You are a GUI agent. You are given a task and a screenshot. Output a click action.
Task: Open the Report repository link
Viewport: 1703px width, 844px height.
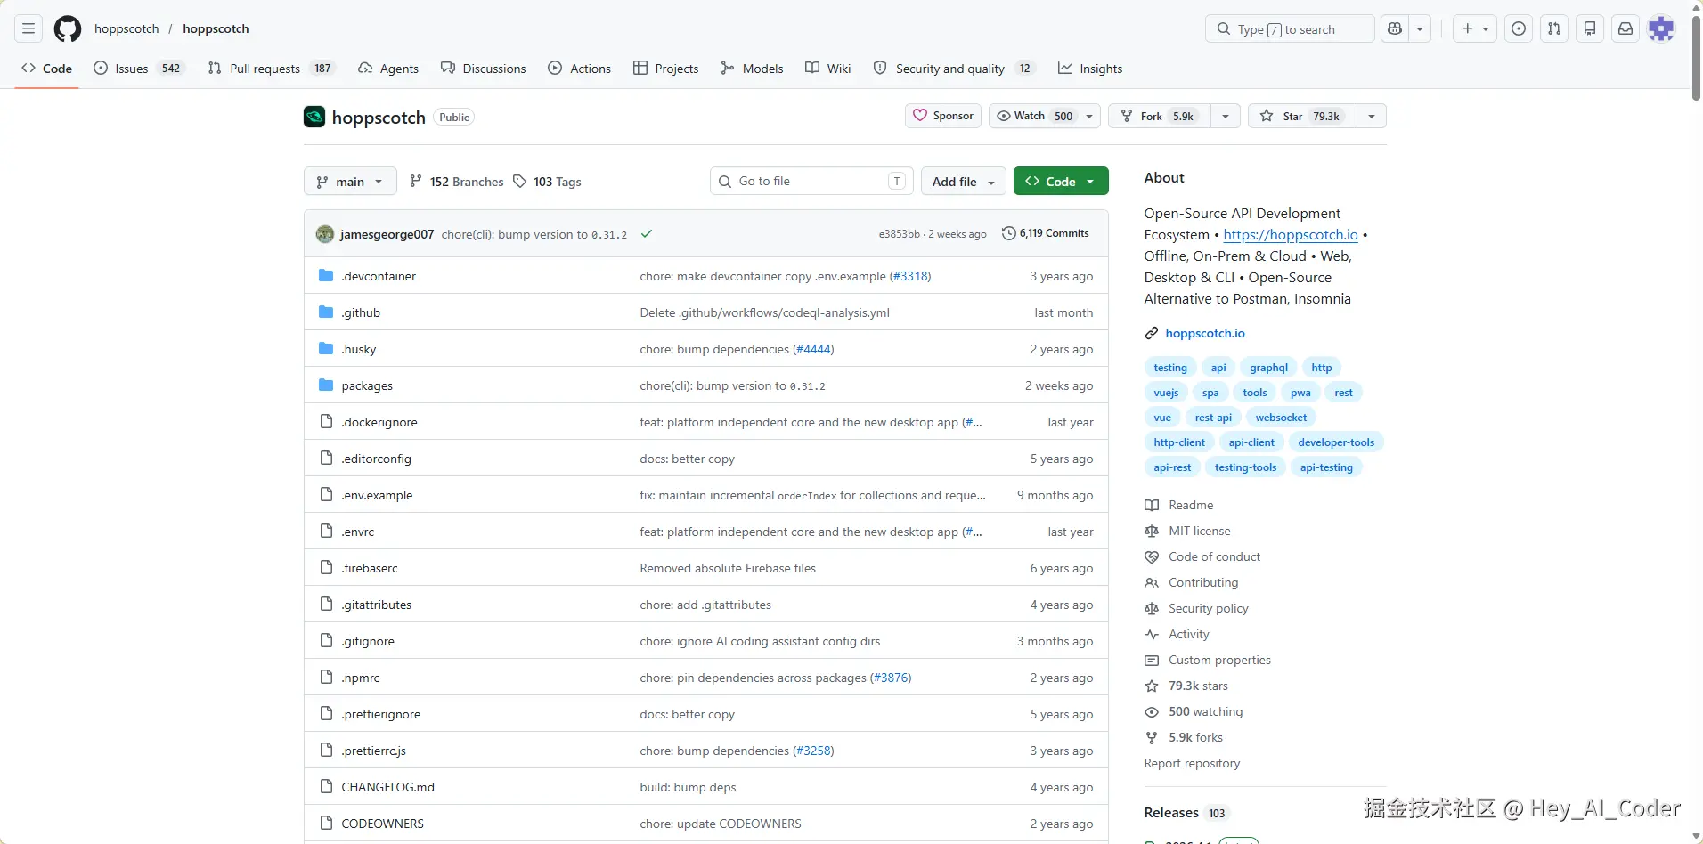pos(1192,763)
